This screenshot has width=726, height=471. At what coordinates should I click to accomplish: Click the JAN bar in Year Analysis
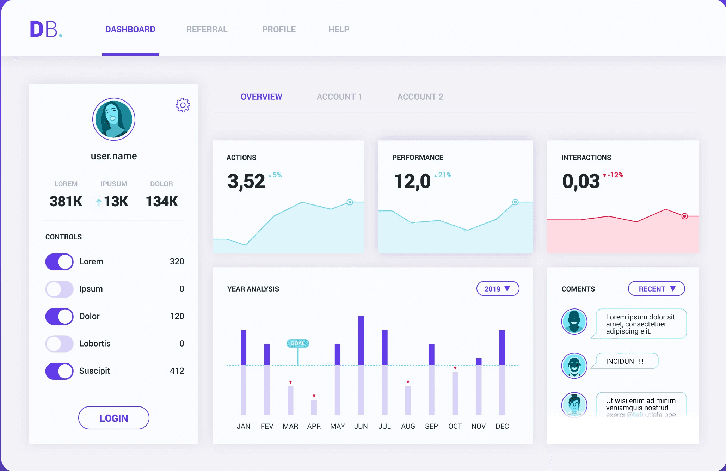point(244,372)
